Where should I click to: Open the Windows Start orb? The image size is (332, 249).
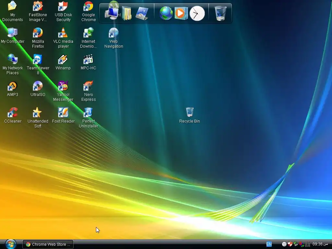click(x=11, y=244)
